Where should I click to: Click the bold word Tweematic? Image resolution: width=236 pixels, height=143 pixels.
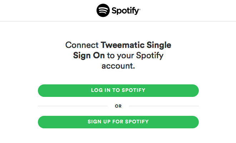123,45
